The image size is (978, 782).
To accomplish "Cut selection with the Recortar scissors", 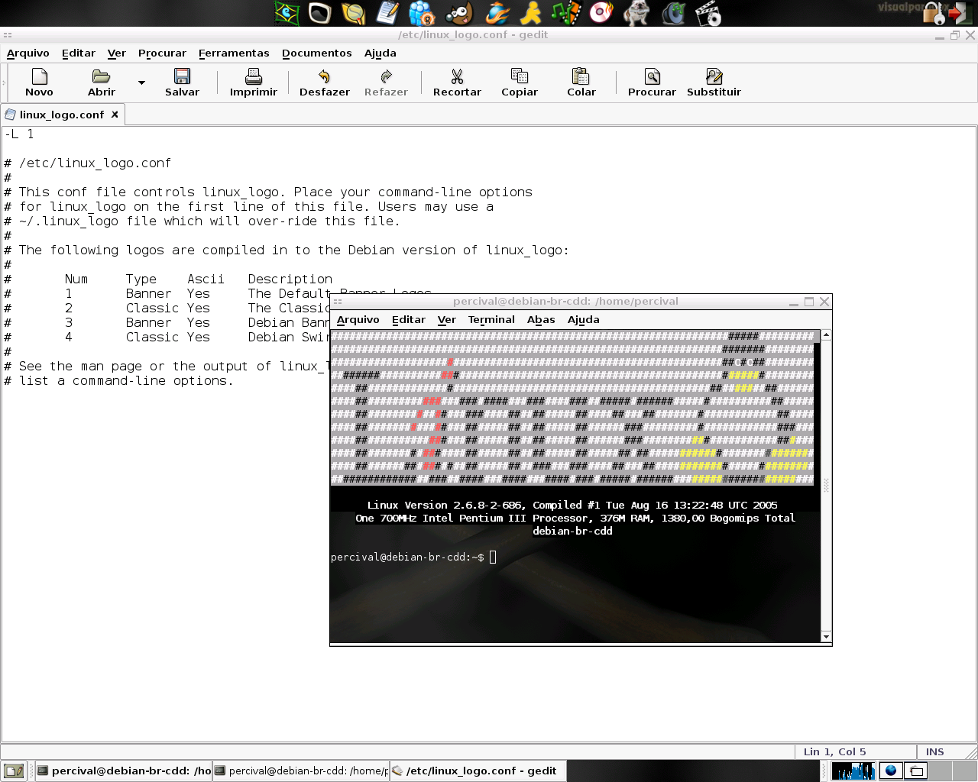I will [457, 82].
